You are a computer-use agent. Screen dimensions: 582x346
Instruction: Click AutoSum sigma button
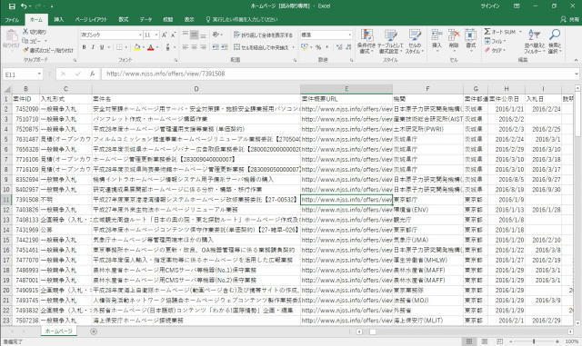pos(500,32)
